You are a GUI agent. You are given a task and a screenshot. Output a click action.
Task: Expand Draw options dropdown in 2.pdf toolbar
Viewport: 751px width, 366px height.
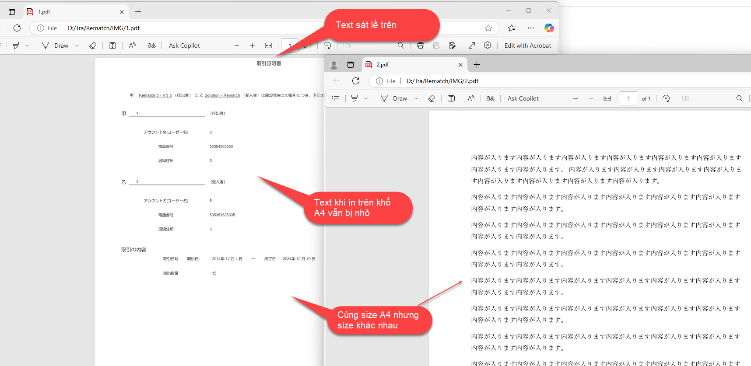coord(416,99)
